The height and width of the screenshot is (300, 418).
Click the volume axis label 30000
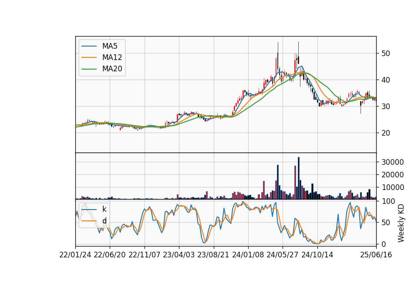click(392, 162)
